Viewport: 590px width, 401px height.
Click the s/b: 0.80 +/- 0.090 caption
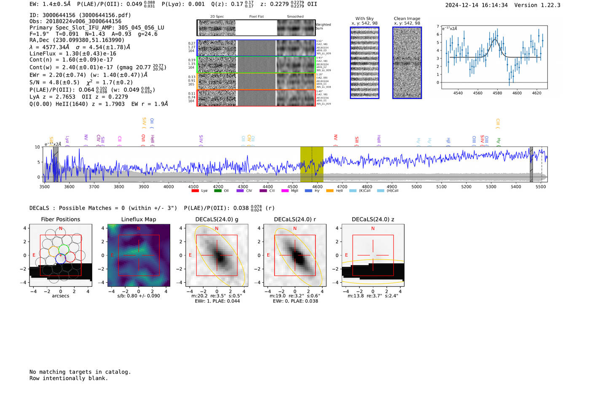pos(139,296)
